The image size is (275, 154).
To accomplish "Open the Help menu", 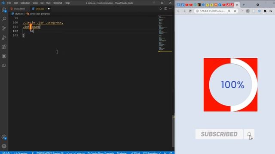I will (x=67, y=3).
